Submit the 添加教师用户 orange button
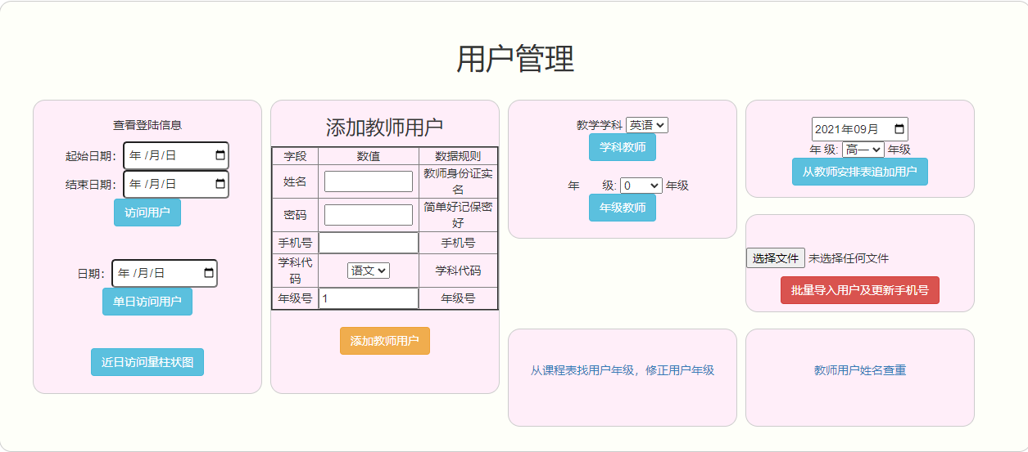The image size is (1028, 452). pos(385,341)
